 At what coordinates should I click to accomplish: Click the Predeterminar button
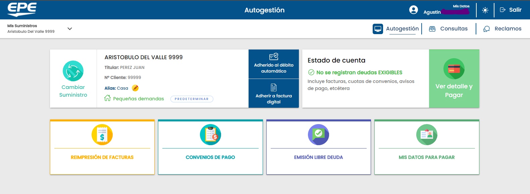(192, 99)
